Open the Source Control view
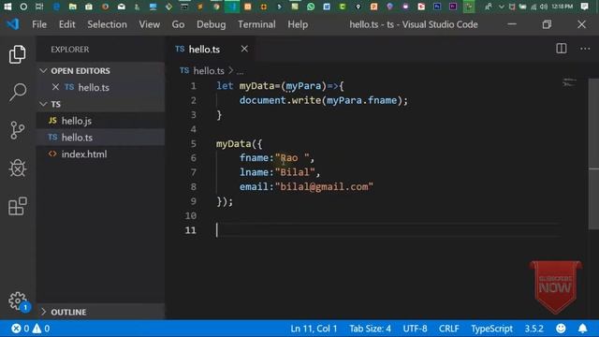 pos(18,130)
